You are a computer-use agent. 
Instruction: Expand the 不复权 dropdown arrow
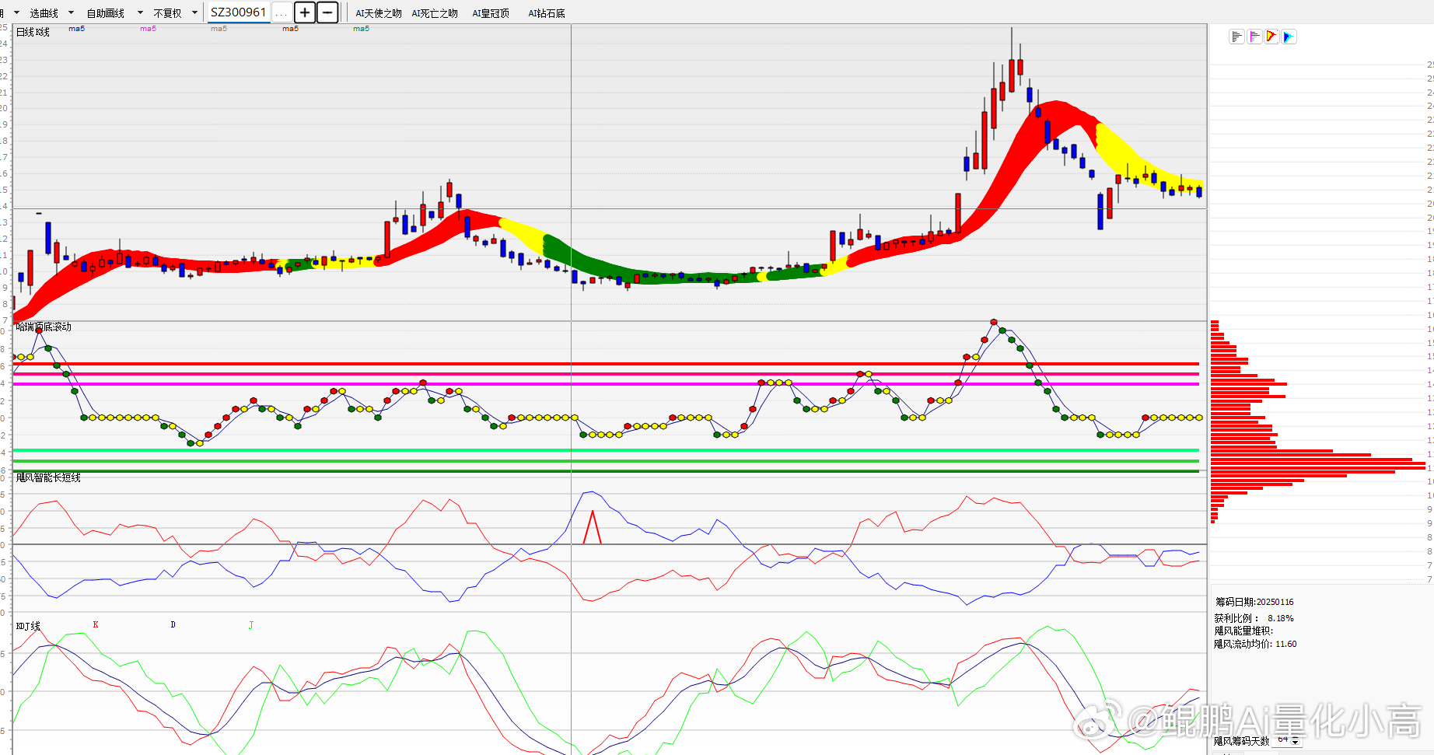click(x=194, y=12)
